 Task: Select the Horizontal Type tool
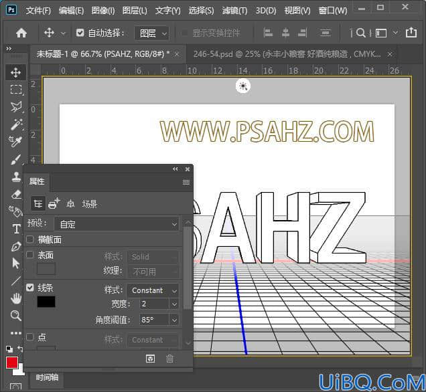[16, 229]
